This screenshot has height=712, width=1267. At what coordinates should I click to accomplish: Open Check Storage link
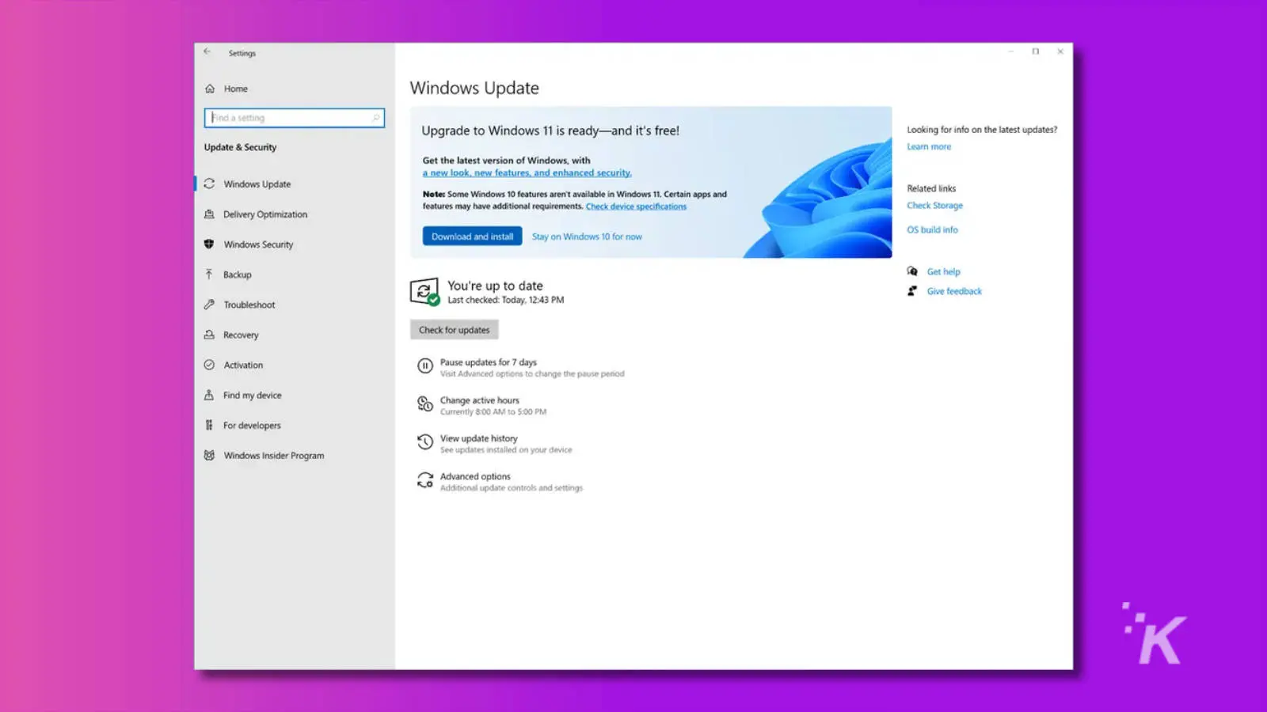[x=934, y=205]
